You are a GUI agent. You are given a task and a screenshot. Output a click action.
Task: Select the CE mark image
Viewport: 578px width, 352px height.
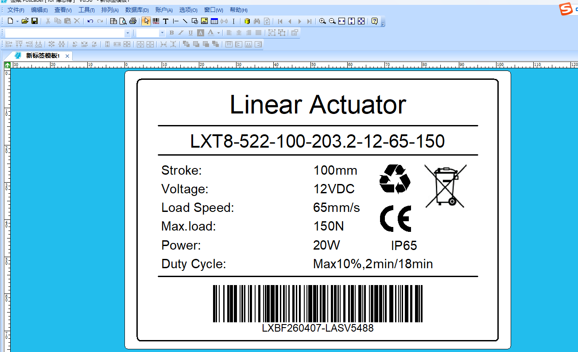pos(396,219)
